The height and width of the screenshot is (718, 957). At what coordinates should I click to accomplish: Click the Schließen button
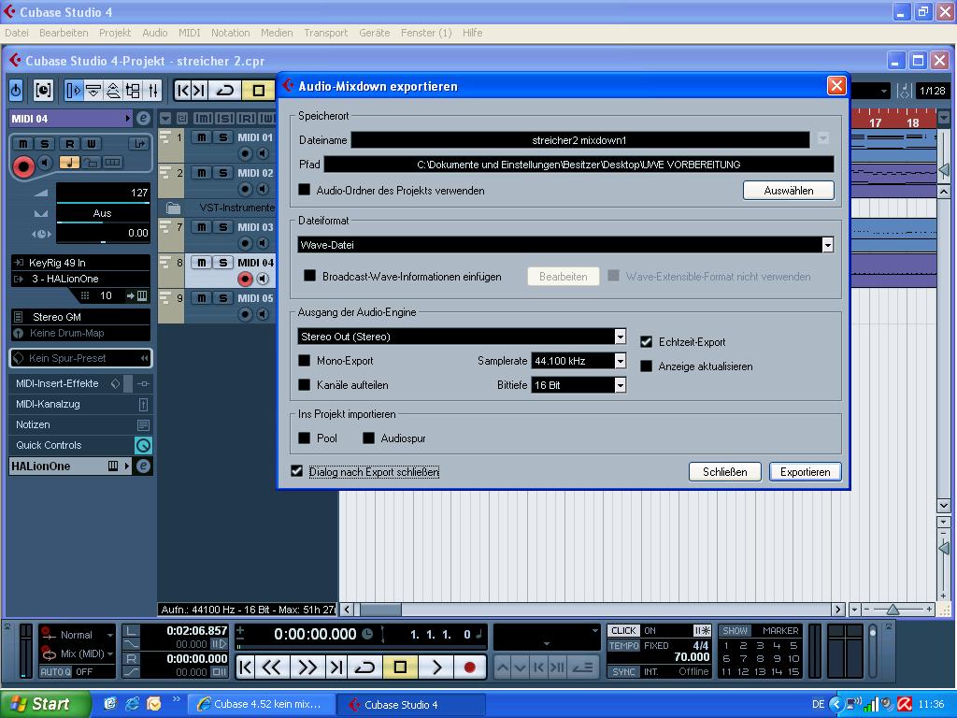pyautogui.click(x=724, y=472)
